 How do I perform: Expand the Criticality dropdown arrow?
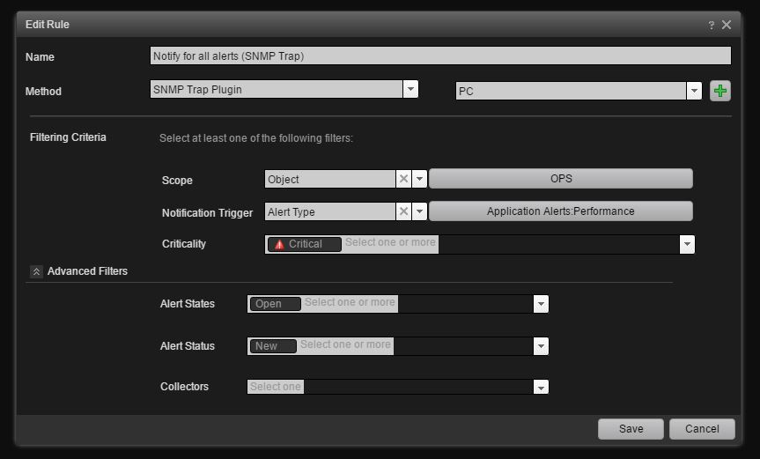point(687,244)
